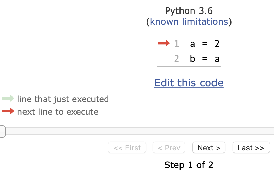Click the red arrow legend icon
The image size is (274, 172).
coord(8,111)
